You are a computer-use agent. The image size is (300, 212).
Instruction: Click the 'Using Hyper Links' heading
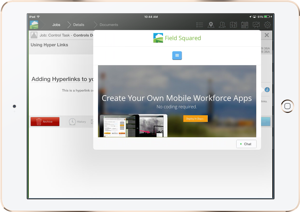pyautogui.click(x=49, y=45)
